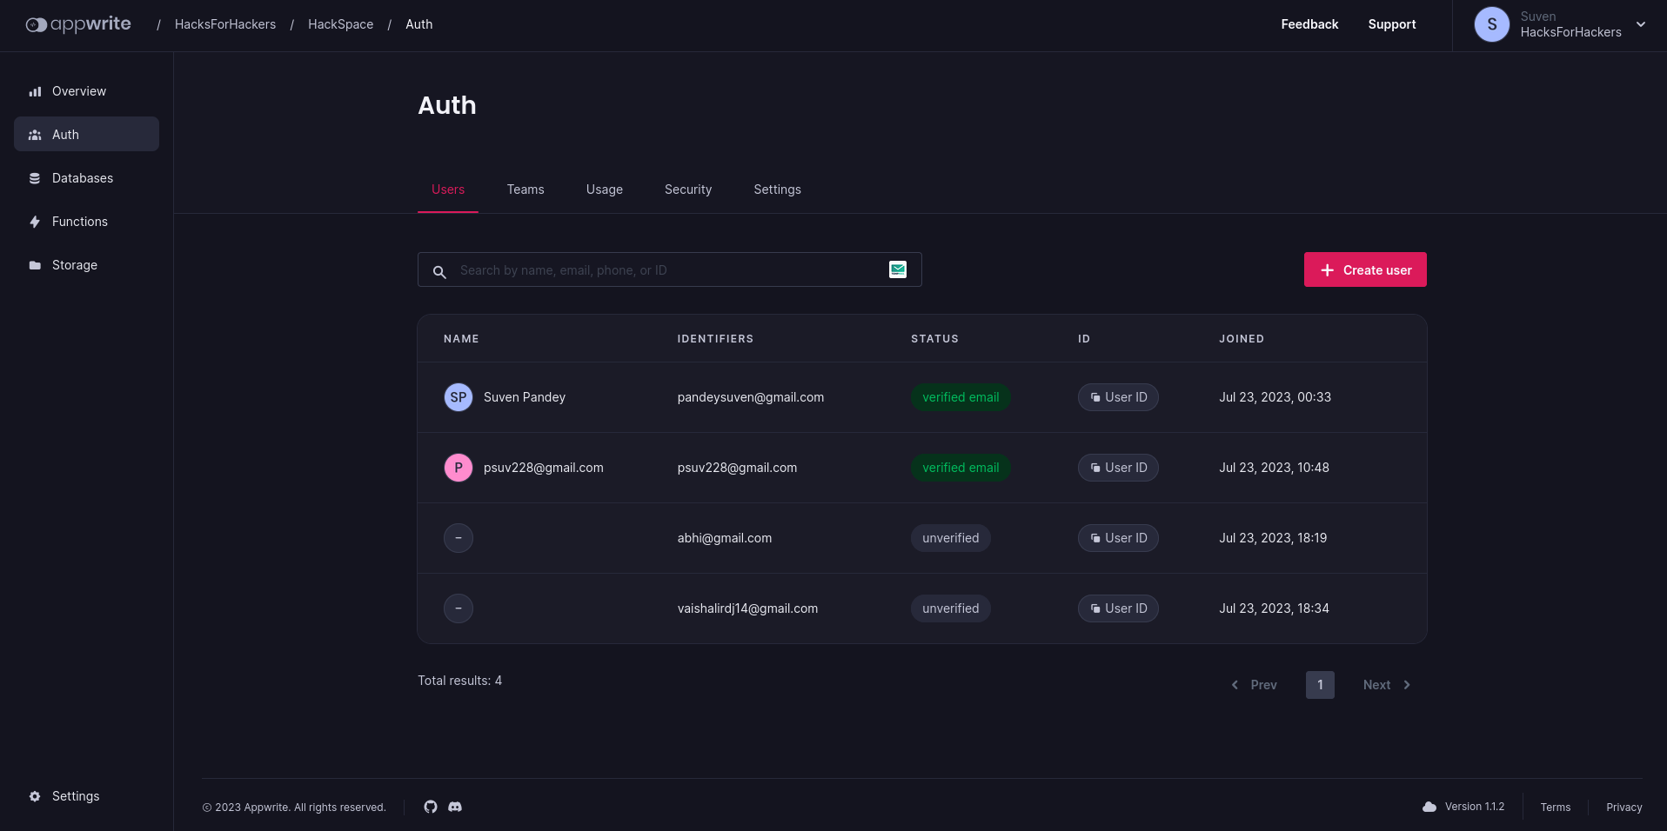
Task: Click abhi@gmail.com identifier
Action: click(x=725, y=538)
